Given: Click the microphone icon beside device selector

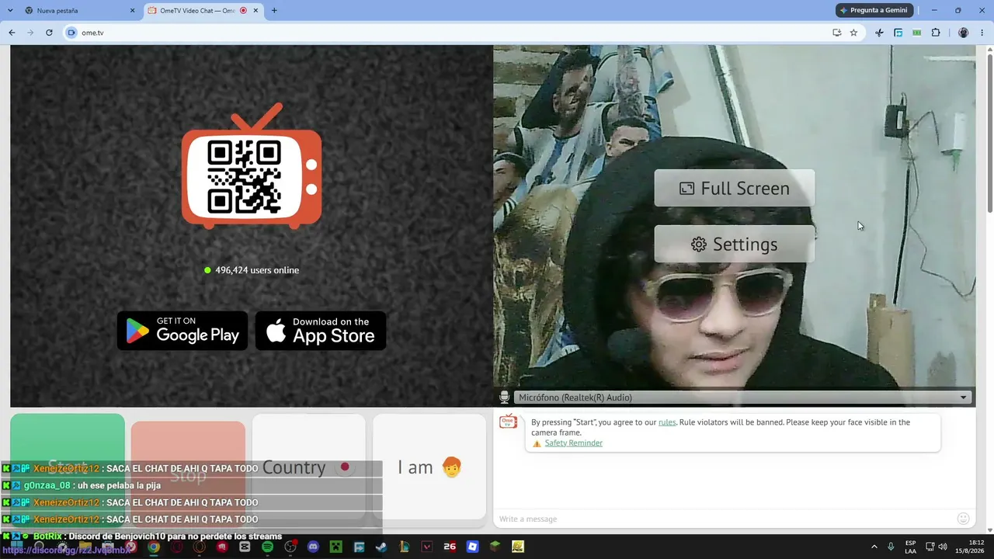Looking at the screenshot, I should [504, 398].
